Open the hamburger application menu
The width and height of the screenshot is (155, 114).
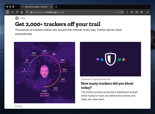[x=148, y=12]
